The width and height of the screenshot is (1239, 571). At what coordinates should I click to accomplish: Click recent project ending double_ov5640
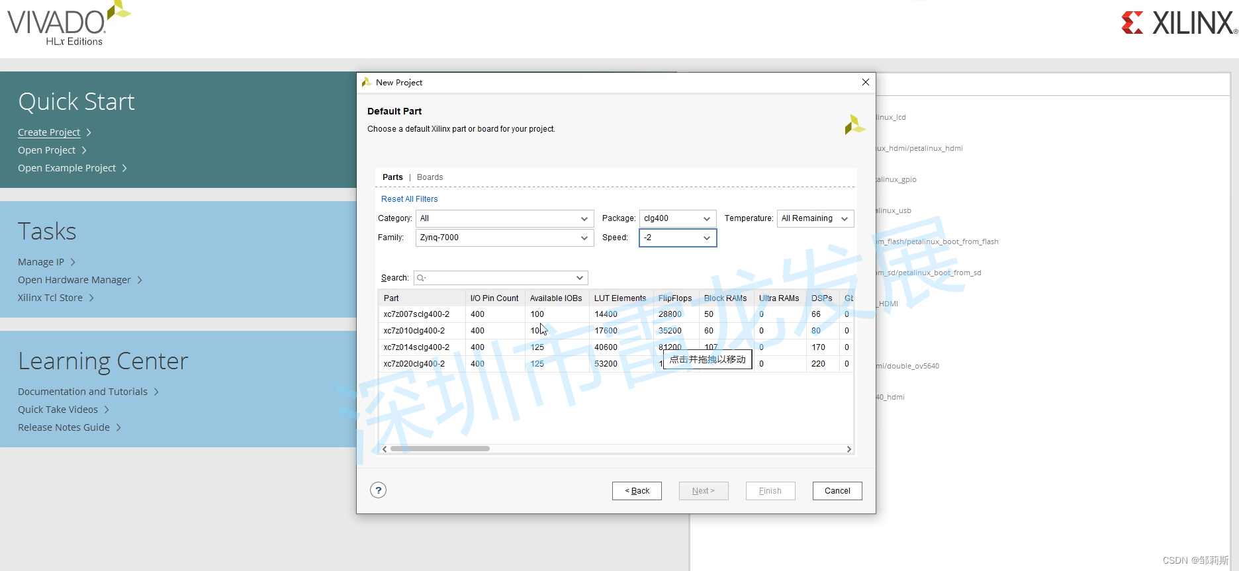pyautogui.click(x=907, y=366)
